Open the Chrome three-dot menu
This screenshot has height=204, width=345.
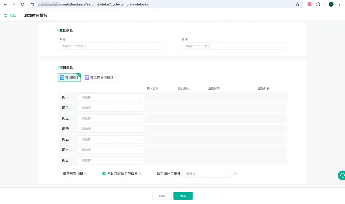(x=341, y=4)
